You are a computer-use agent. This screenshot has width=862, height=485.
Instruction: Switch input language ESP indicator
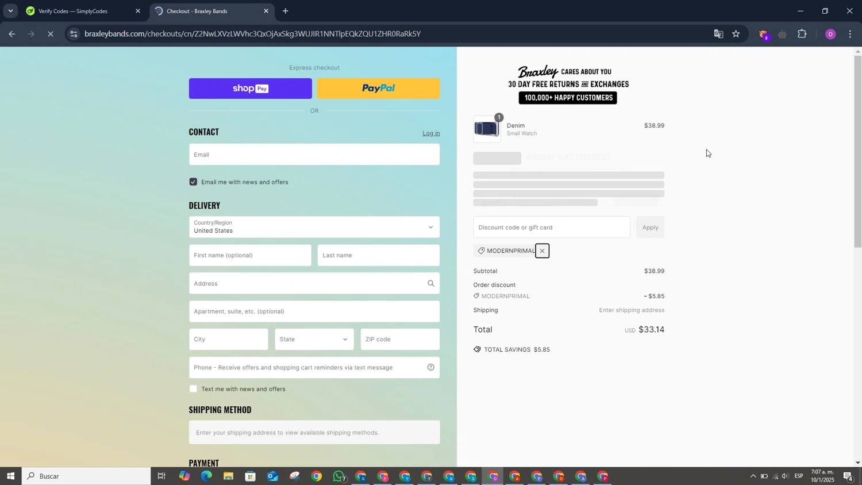pos(799,476)
